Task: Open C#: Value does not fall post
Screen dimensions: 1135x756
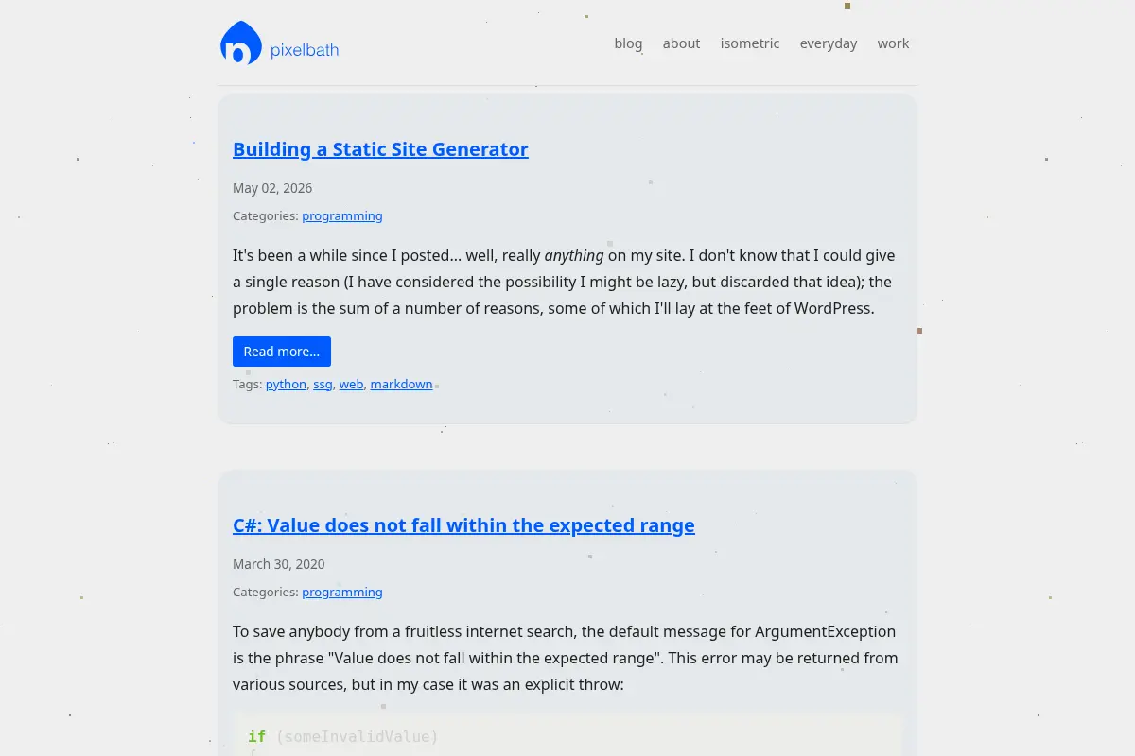Action: click(x=463, y=525)
